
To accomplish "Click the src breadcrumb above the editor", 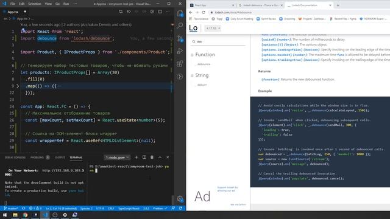I will [x=5, y=19].
